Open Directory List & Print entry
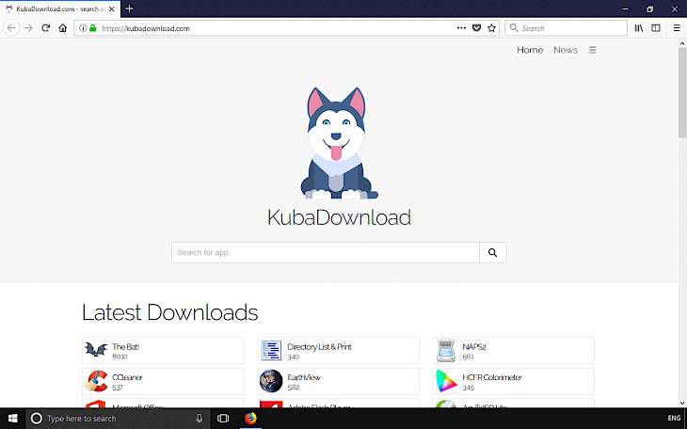Viewport: 687px width, 429px height. point(338,351)
